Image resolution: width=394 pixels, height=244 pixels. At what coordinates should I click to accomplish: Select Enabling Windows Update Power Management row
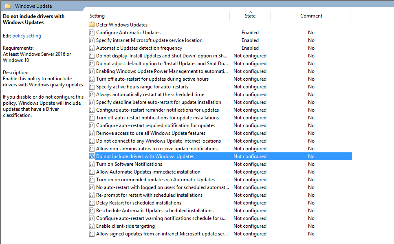point(162,71)
